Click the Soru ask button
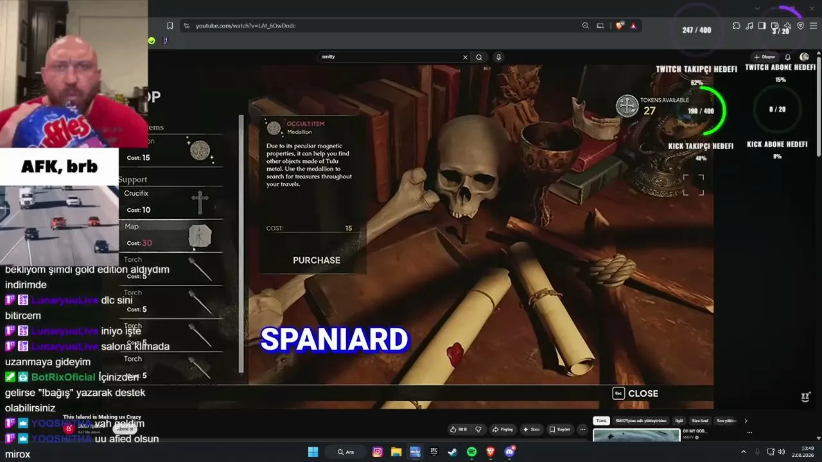The height and width of the screenshot is (462, 822). (532, 429)
